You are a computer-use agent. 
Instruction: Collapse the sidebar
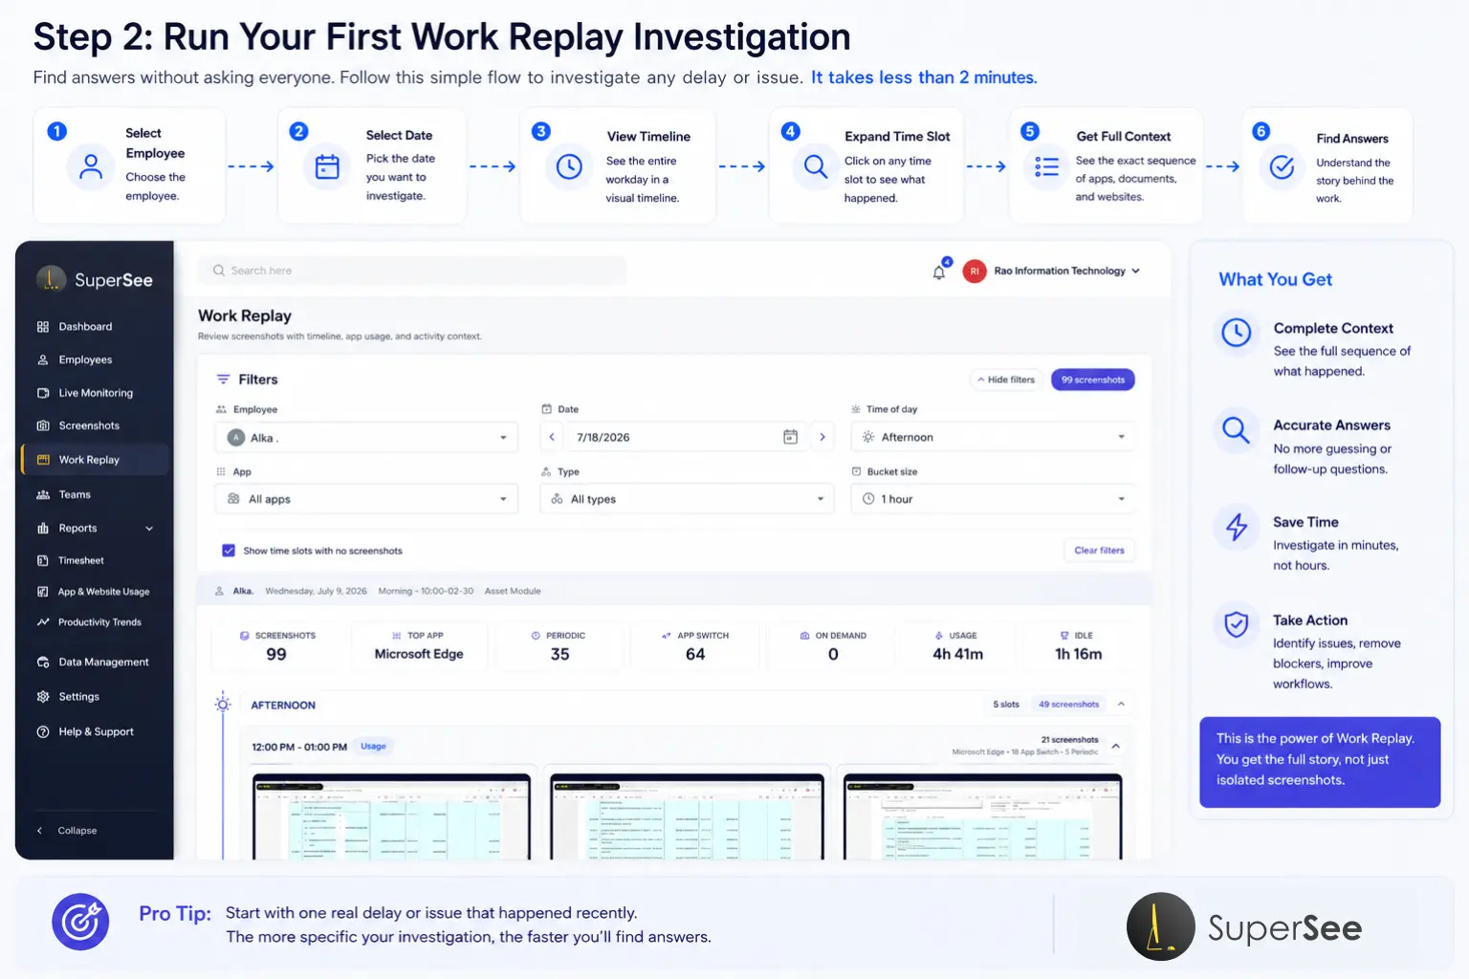coord(67,831)
